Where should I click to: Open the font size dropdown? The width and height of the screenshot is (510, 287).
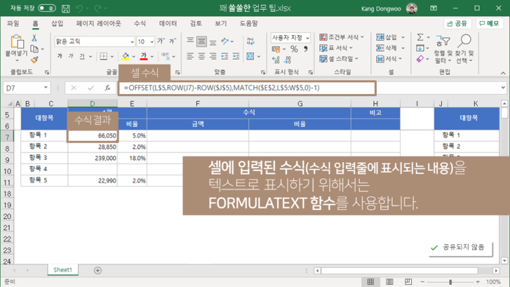(152, 42)
